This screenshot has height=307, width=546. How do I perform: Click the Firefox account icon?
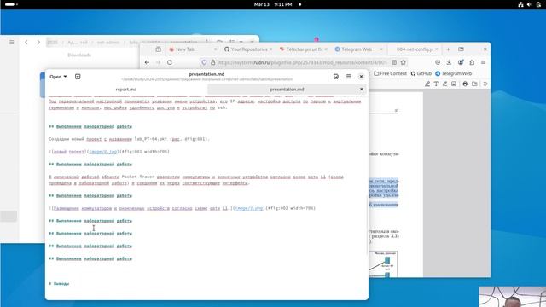click(461, 62)
